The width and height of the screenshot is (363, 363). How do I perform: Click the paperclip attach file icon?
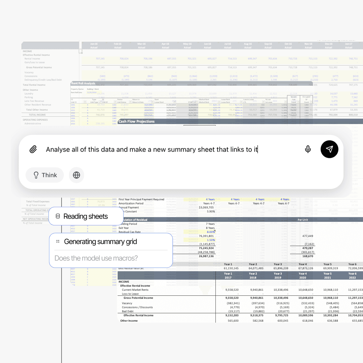[x=33, y=150]
